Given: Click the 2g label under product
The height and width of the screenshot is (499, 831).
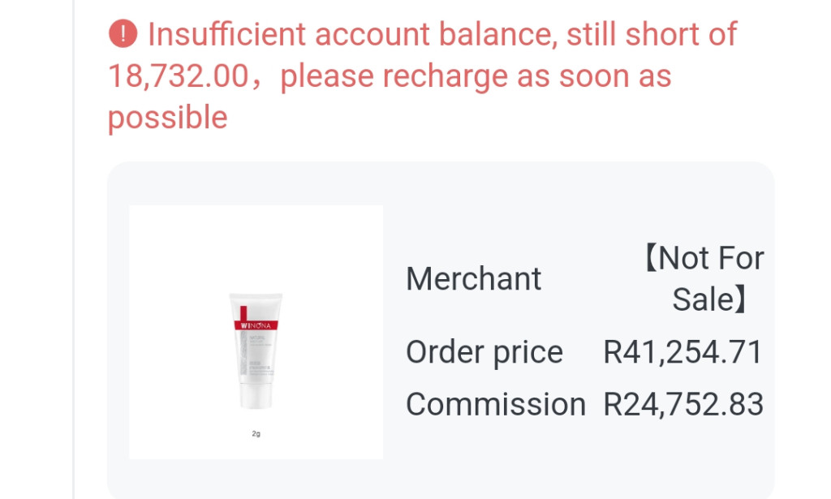Looking at the screenshot, I should (x=256, y=434).
